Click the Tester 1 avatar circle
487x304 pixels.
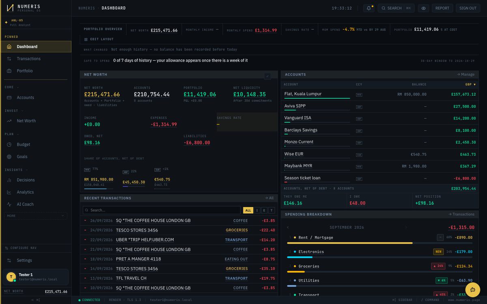pos(11,277)
